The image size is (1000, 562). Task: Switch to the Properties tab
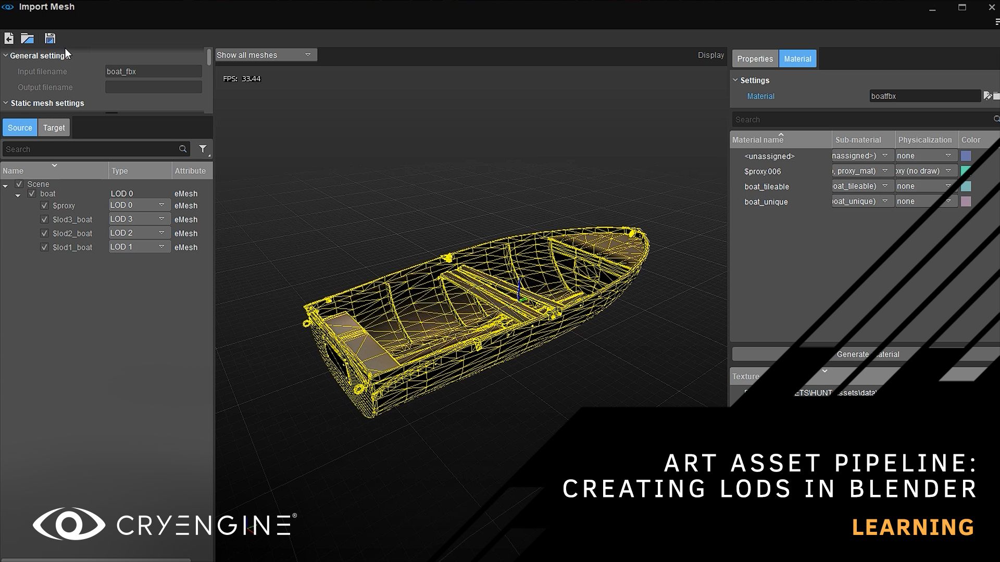[x=755, y=58]
